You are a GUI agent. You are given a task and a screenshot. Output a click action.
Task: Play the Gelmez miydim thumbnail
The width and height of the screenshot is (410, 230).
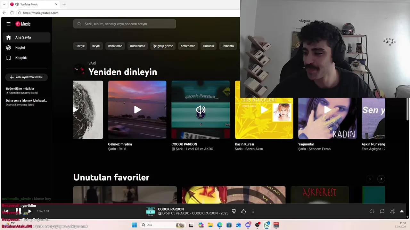click(x=137, y=110)
